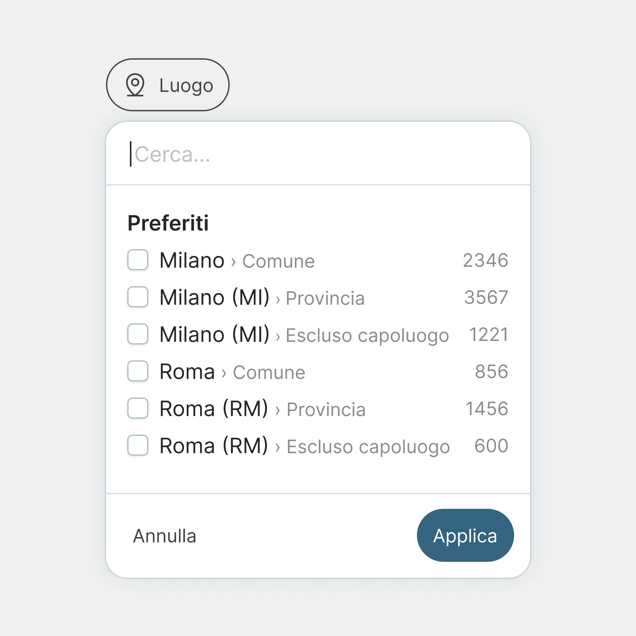The width and height of the screenshot is (636, 636).
Task: Select the Roma Comune row label
Action: [x=186, y=372]
